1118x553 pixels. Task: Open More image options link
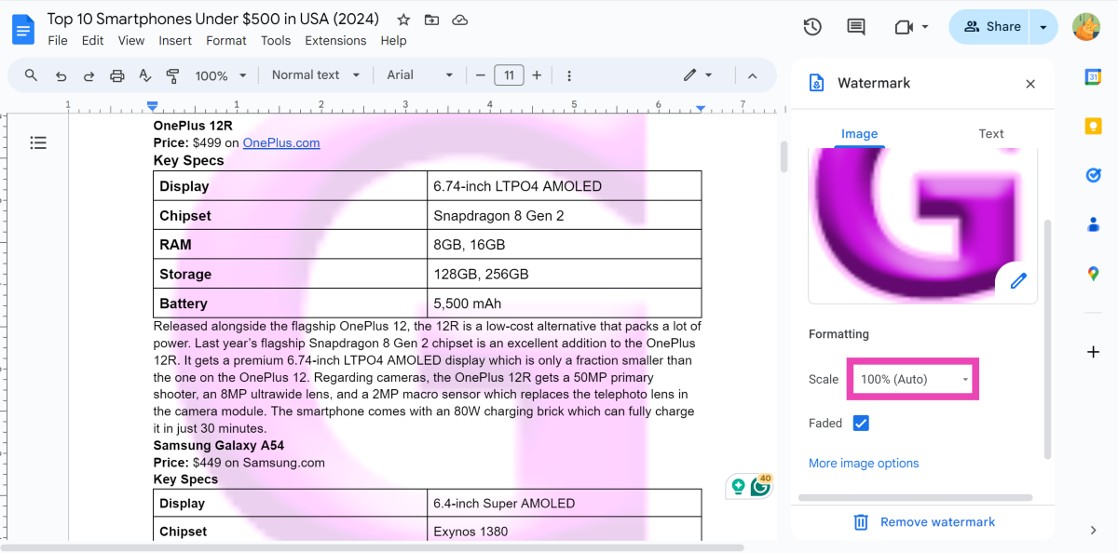point(864,464)
